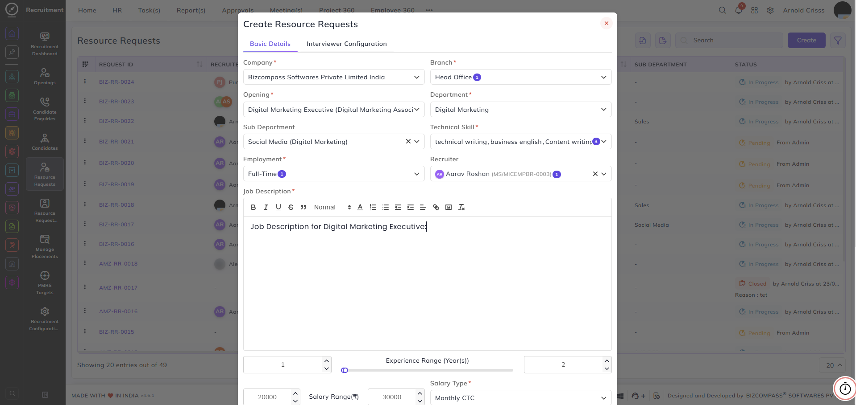Viewport: 856px width, 405px height.
Task: Open request BIZ-RR-0015 link
Action: 116,332
